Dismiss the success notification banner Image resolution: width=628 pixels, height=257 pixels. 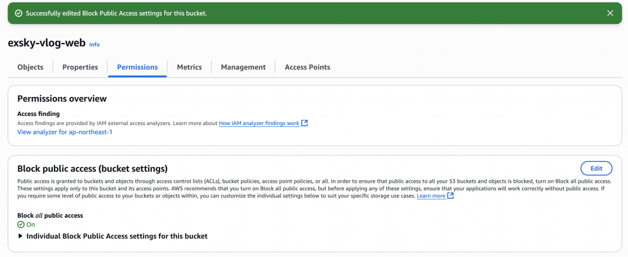click(x=610, y=13)
